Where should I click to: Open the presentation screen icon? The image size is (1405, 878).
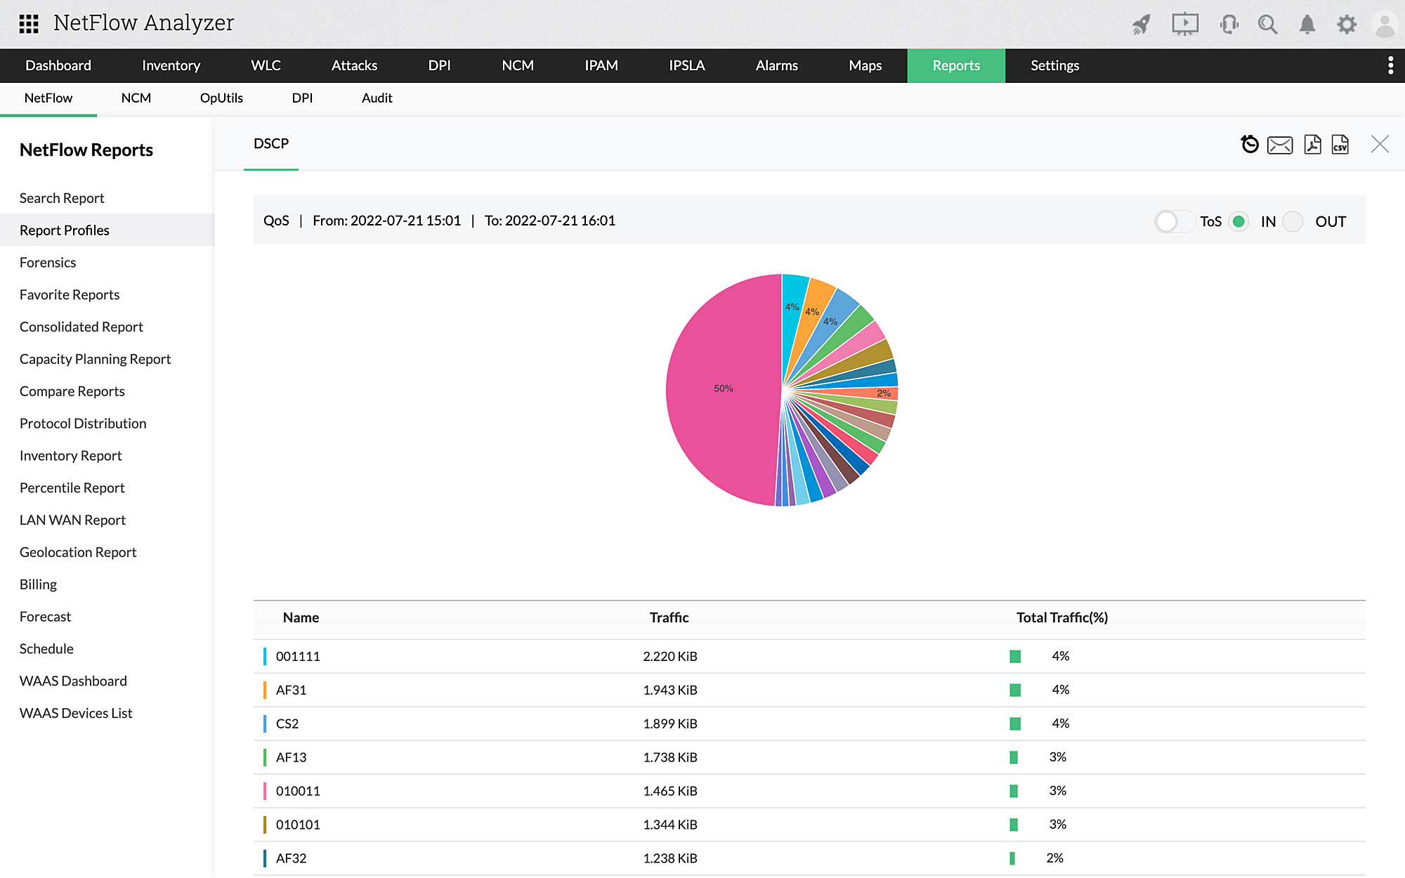pos(1184,25)
